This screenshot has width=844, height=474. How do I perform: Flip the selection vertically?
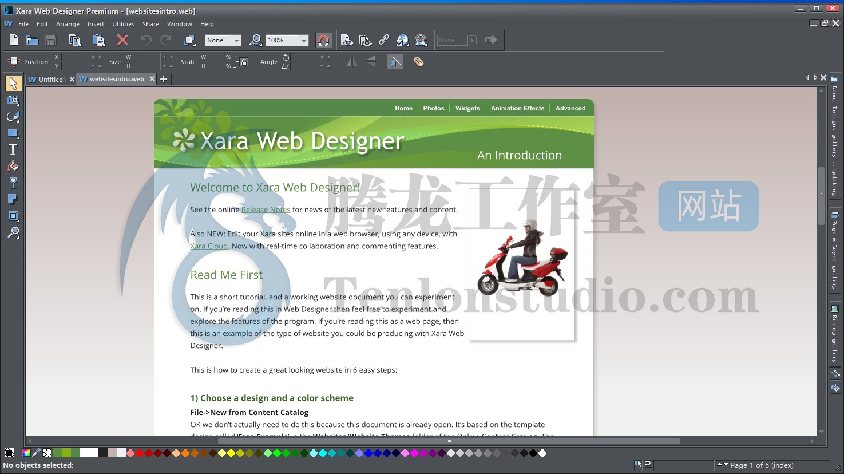click(x=370, y=61)
